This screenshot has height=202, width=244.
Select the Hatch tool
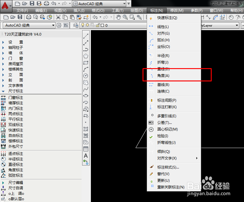86,129
